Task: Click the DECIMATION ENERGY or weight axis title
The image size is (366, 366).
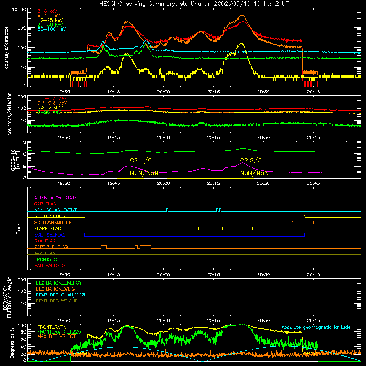Action: point(7,297)
